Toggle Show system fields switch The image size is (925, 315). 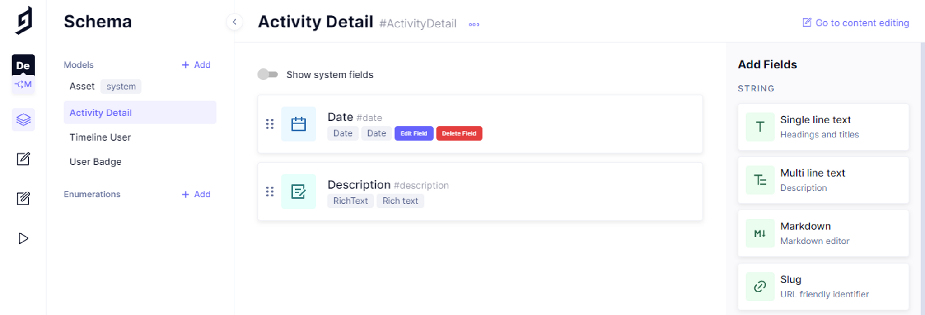(268, 74)
